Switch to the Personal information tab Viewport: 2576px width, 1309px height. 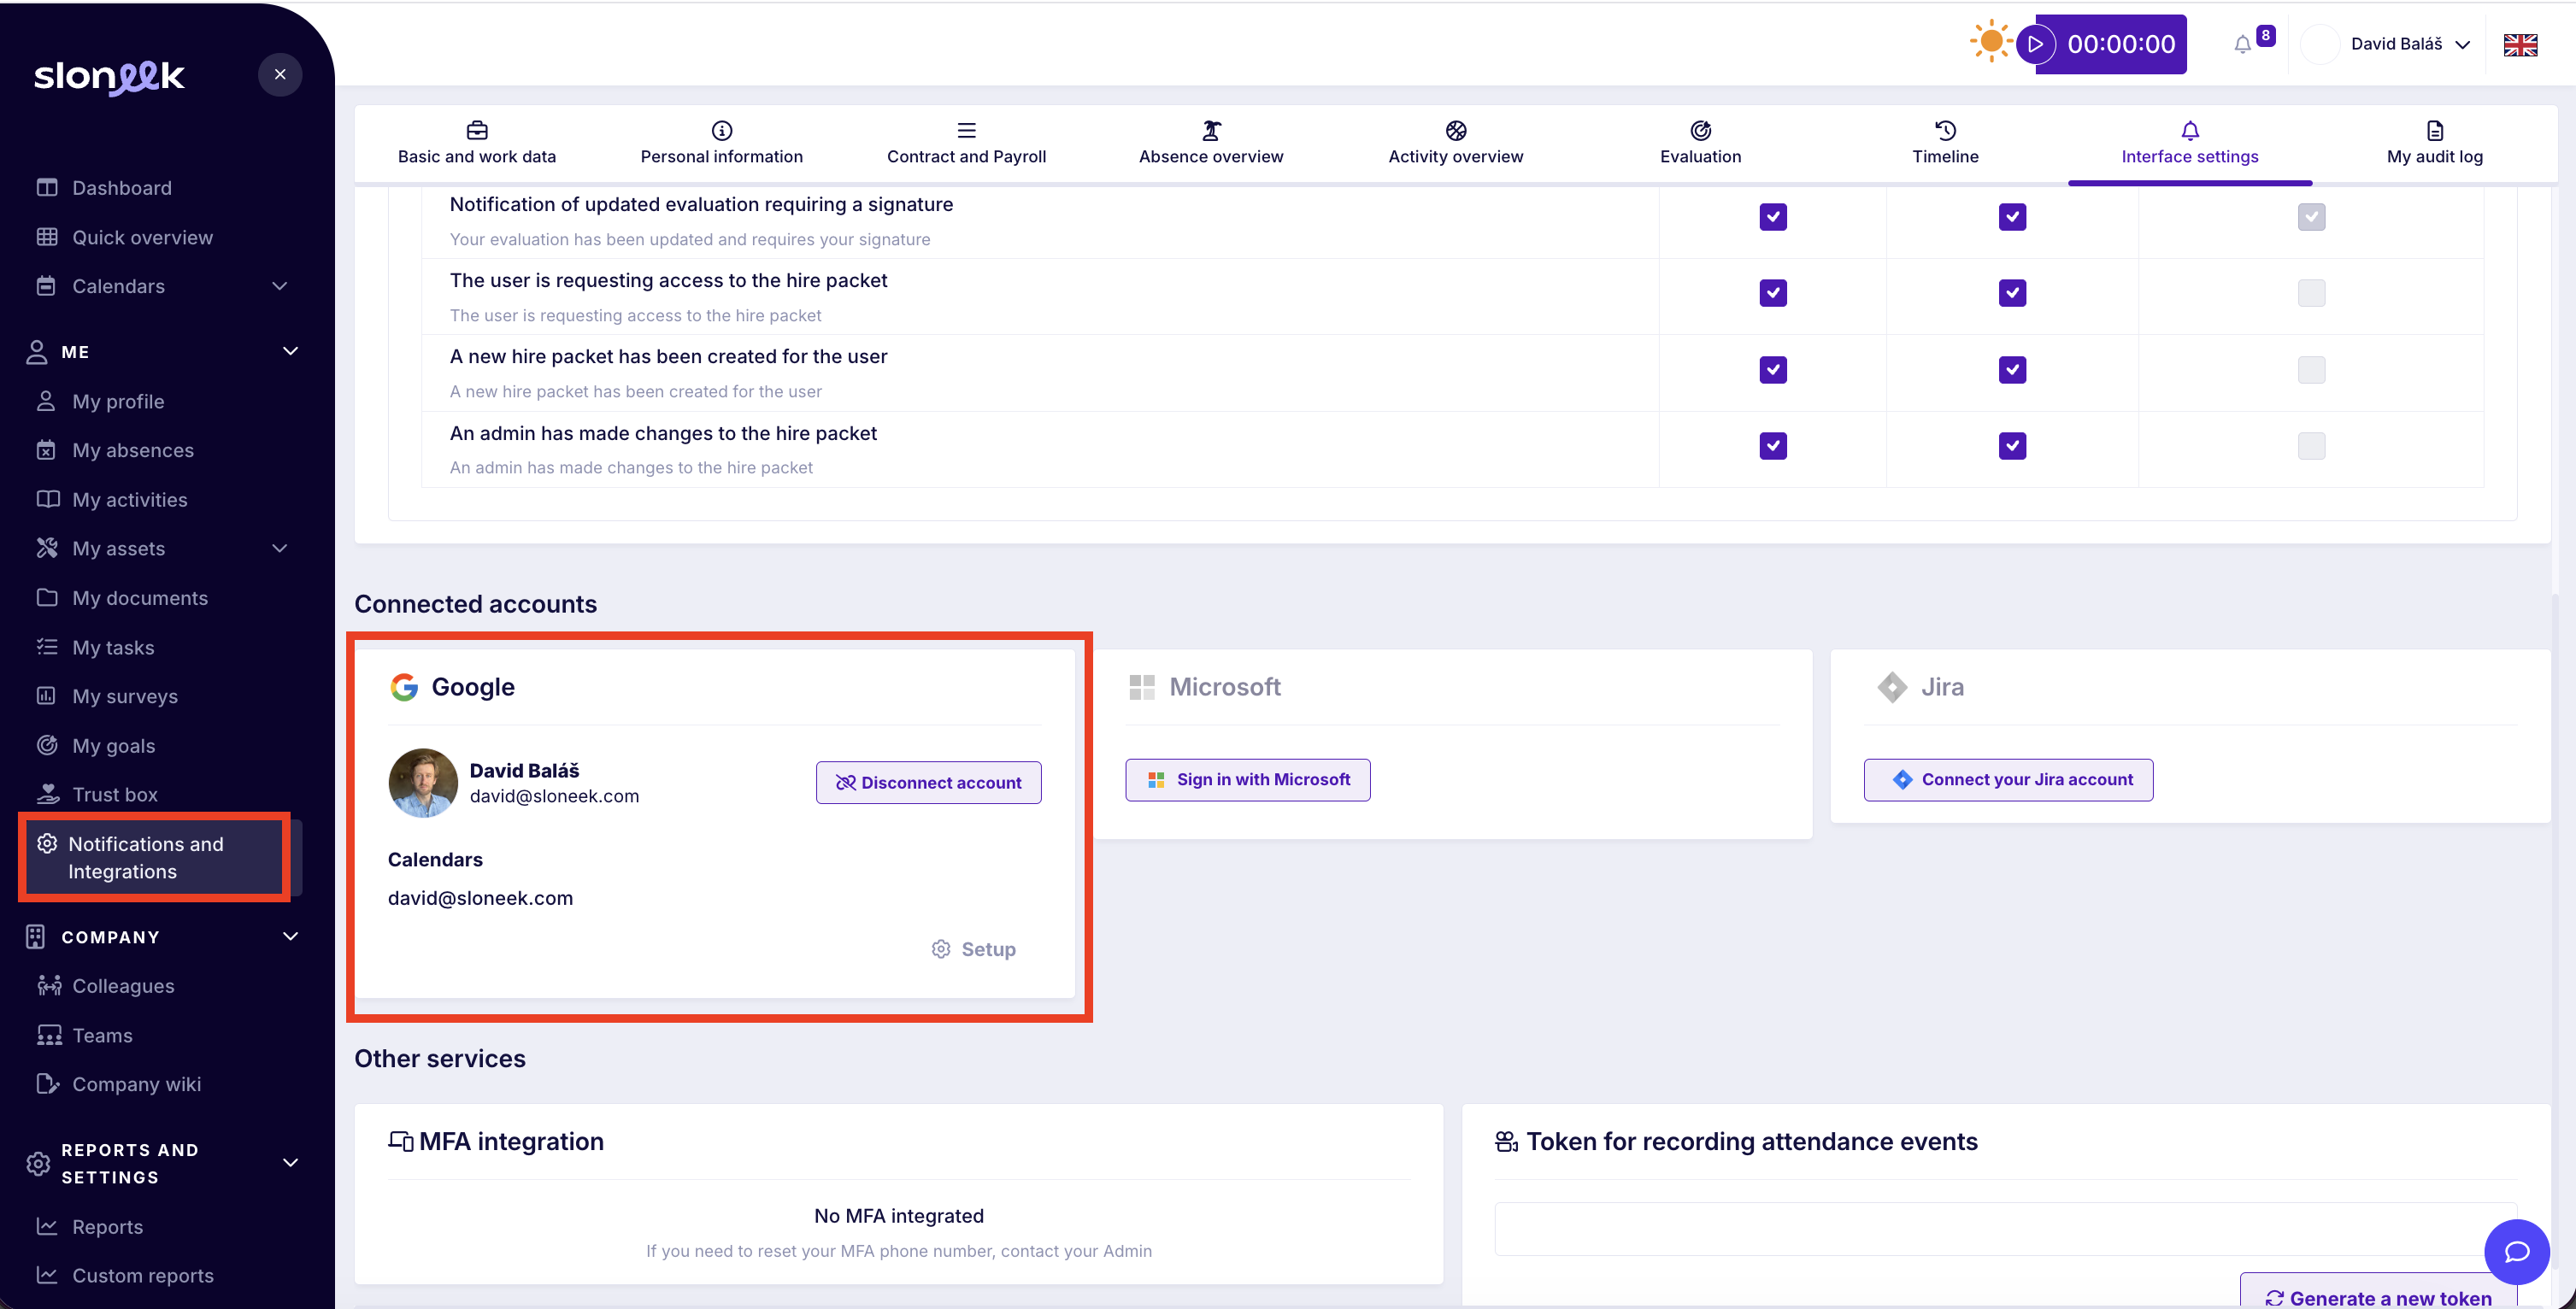click(722, 144)
